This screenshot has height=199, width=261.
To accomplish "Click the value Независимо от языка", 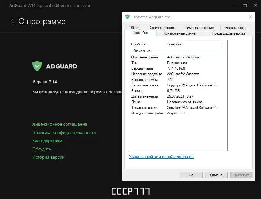I will pos(185,102).
